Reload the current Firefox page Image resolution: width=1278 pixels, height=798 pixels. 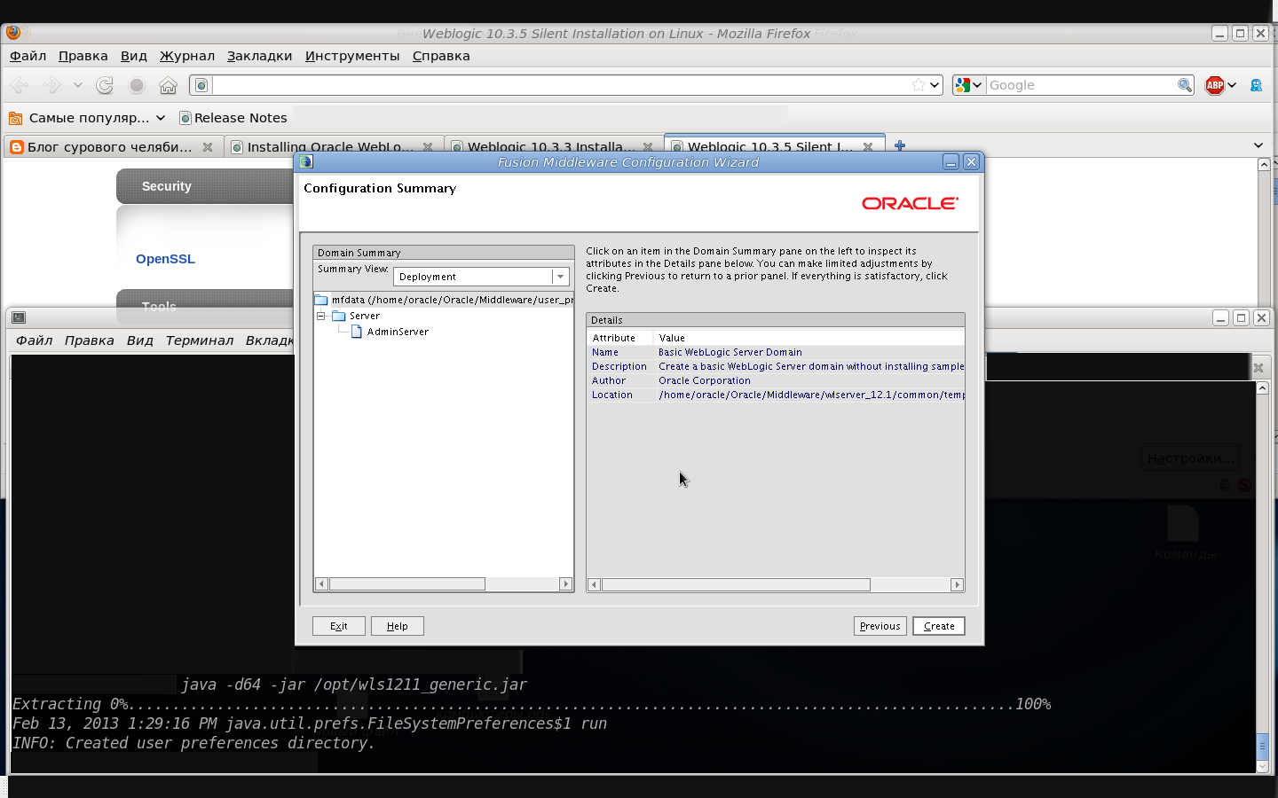click(x=105, y=85)
